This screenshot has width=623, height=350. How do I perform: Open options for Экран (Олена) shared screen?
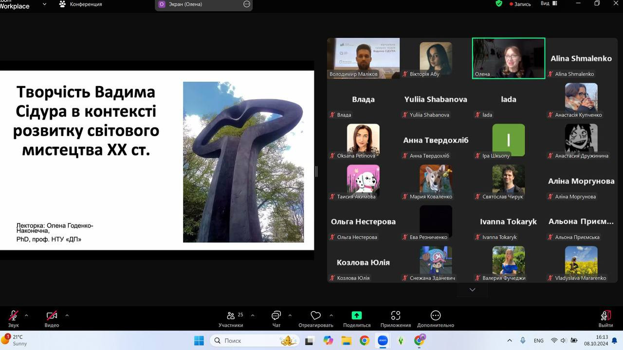tap(246, 4)
